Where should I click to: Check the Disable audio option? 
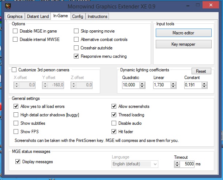tap(114, 123)
